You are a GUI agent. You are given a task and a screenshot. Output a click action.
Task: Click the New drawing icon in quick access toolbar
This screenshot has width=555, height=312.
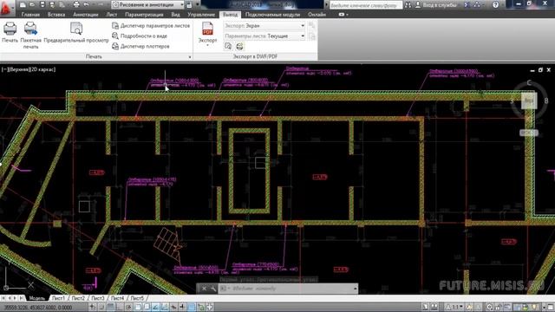(23, 4)
